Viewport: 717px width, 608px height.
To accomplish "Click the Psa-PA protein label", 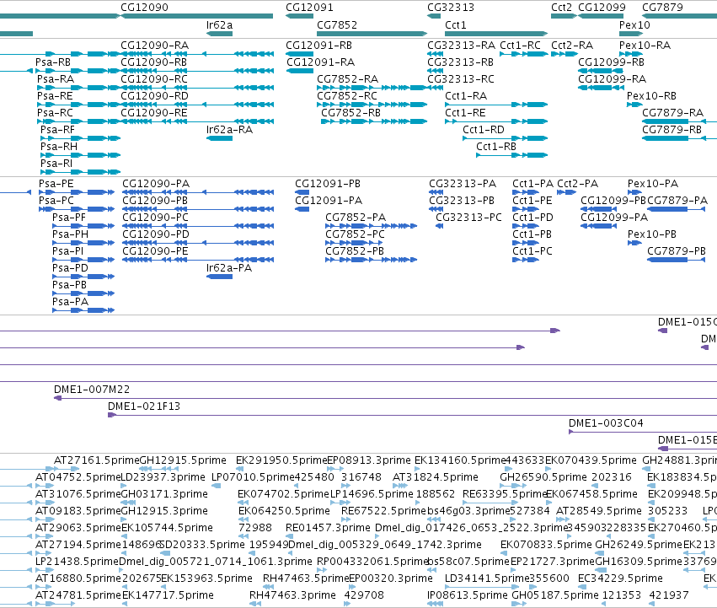I will 71,302.
